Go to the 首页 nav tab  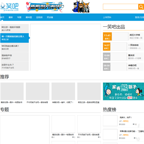(x=2, y=17)
